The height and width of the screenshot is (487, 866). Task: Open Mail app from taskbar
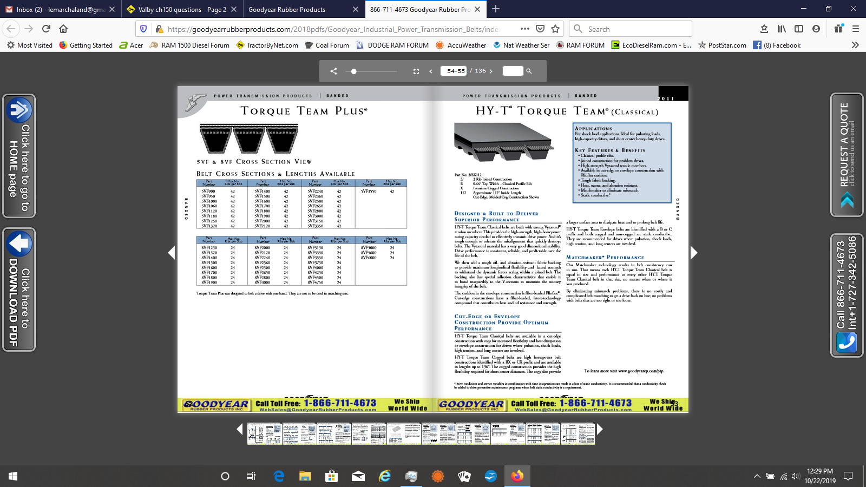click(x=358, y=476)
